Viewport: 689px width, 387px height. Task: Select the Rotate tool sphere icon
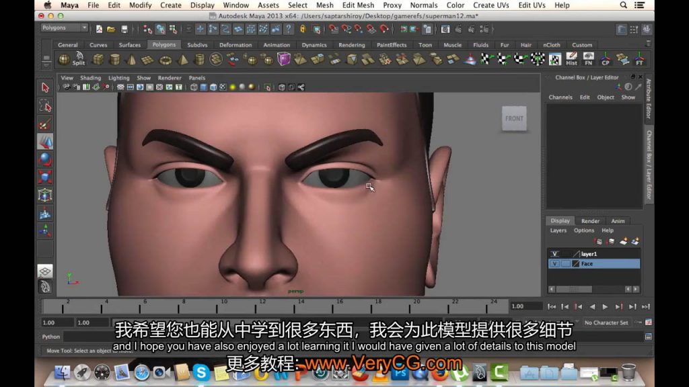45,159
